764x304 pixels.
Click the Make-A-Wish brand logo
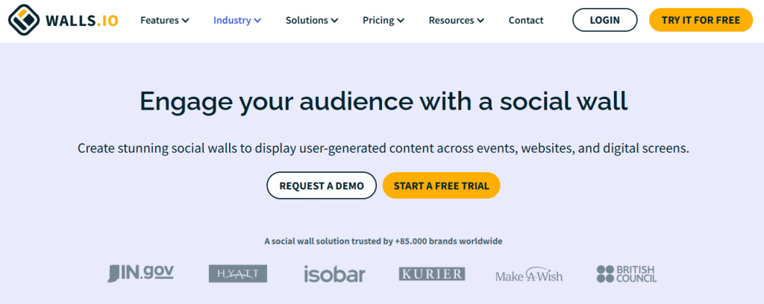pyautogui.click(x=529, y=274)
